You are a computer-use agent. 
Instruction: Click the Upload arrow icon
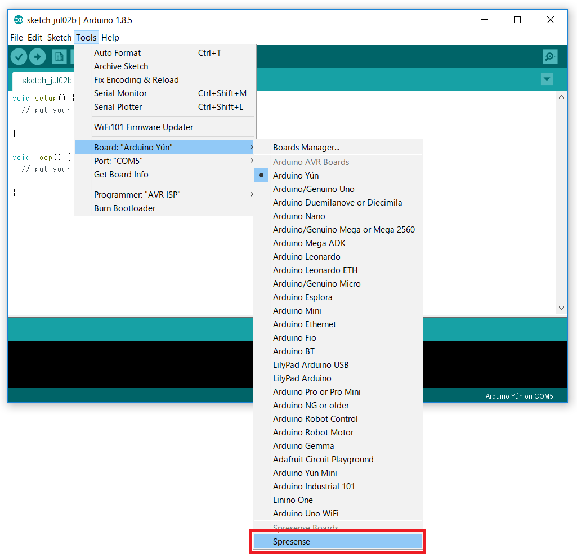(37, 56)
